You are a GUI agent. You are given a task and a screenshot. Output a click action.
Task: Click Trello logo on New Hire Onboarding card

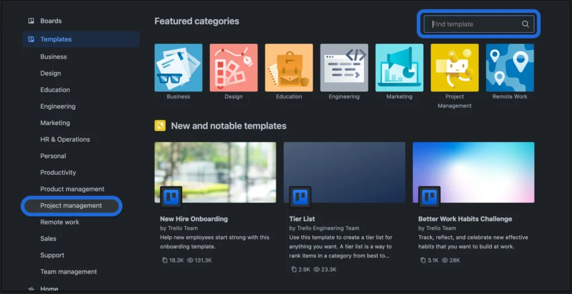coord(171,197)
